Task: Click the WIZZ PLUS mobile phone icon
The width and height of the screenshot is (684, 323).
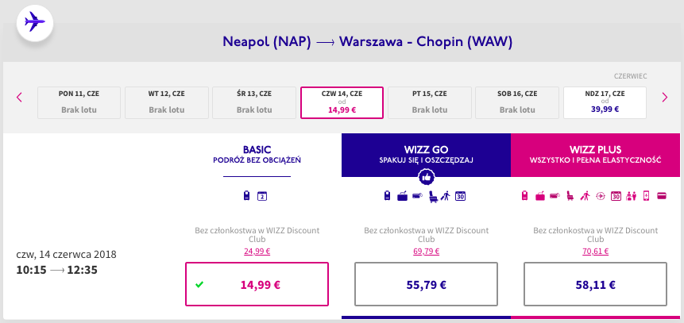Action: 647,196
